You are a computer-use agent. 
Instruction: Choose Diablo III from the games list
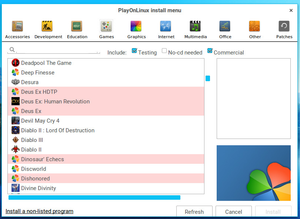pos(32,140)
